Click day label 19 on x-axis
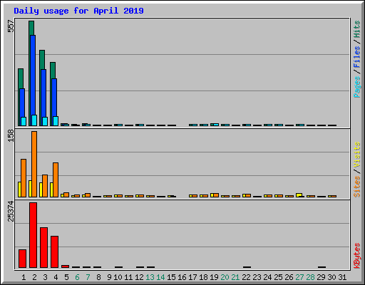The image size is (365, 285). 214,277
